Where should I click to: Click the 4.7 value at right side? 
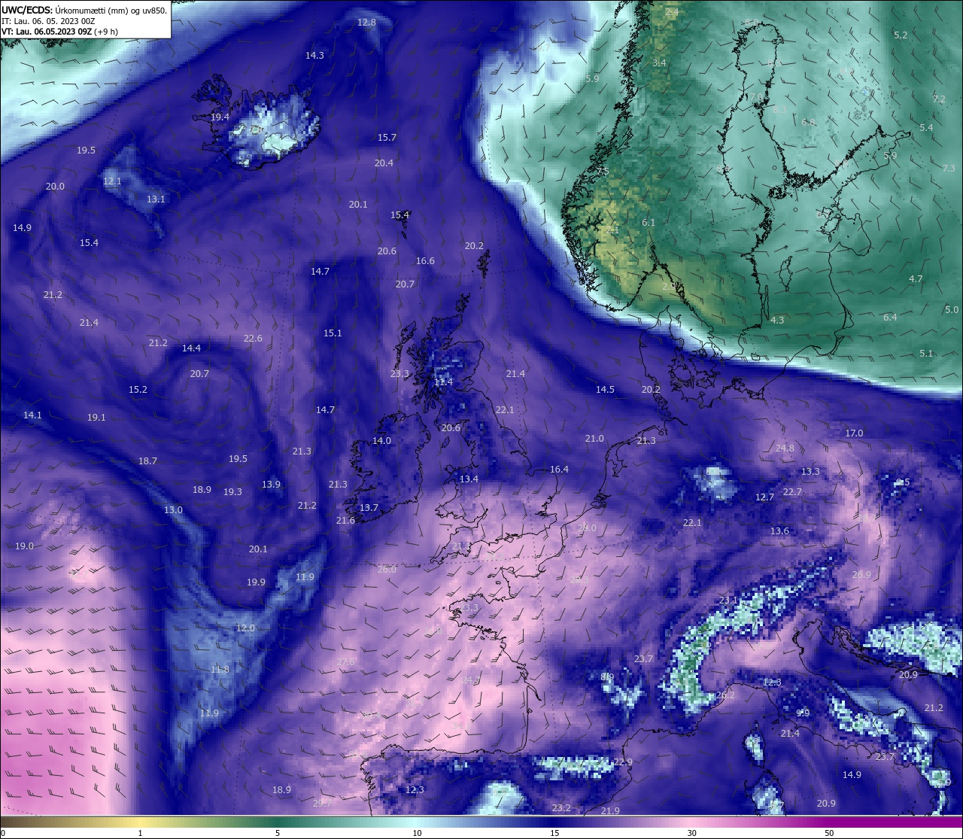pos(916,279)
